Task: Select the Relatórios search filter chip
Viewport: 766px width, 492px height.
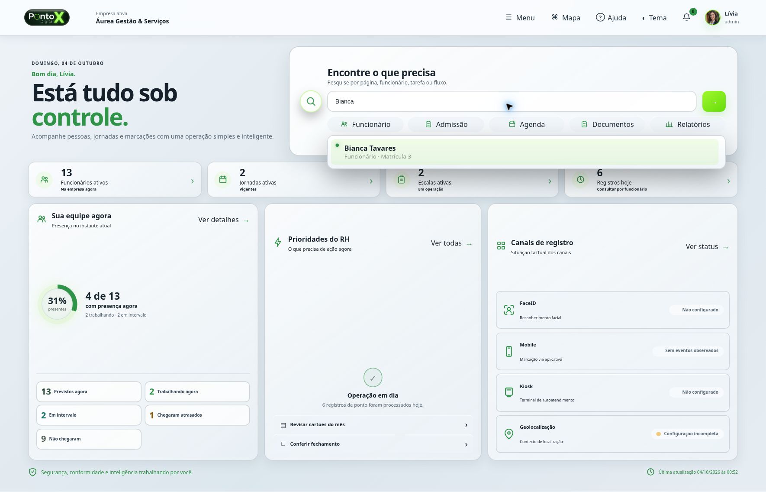Action: (688, 124)
